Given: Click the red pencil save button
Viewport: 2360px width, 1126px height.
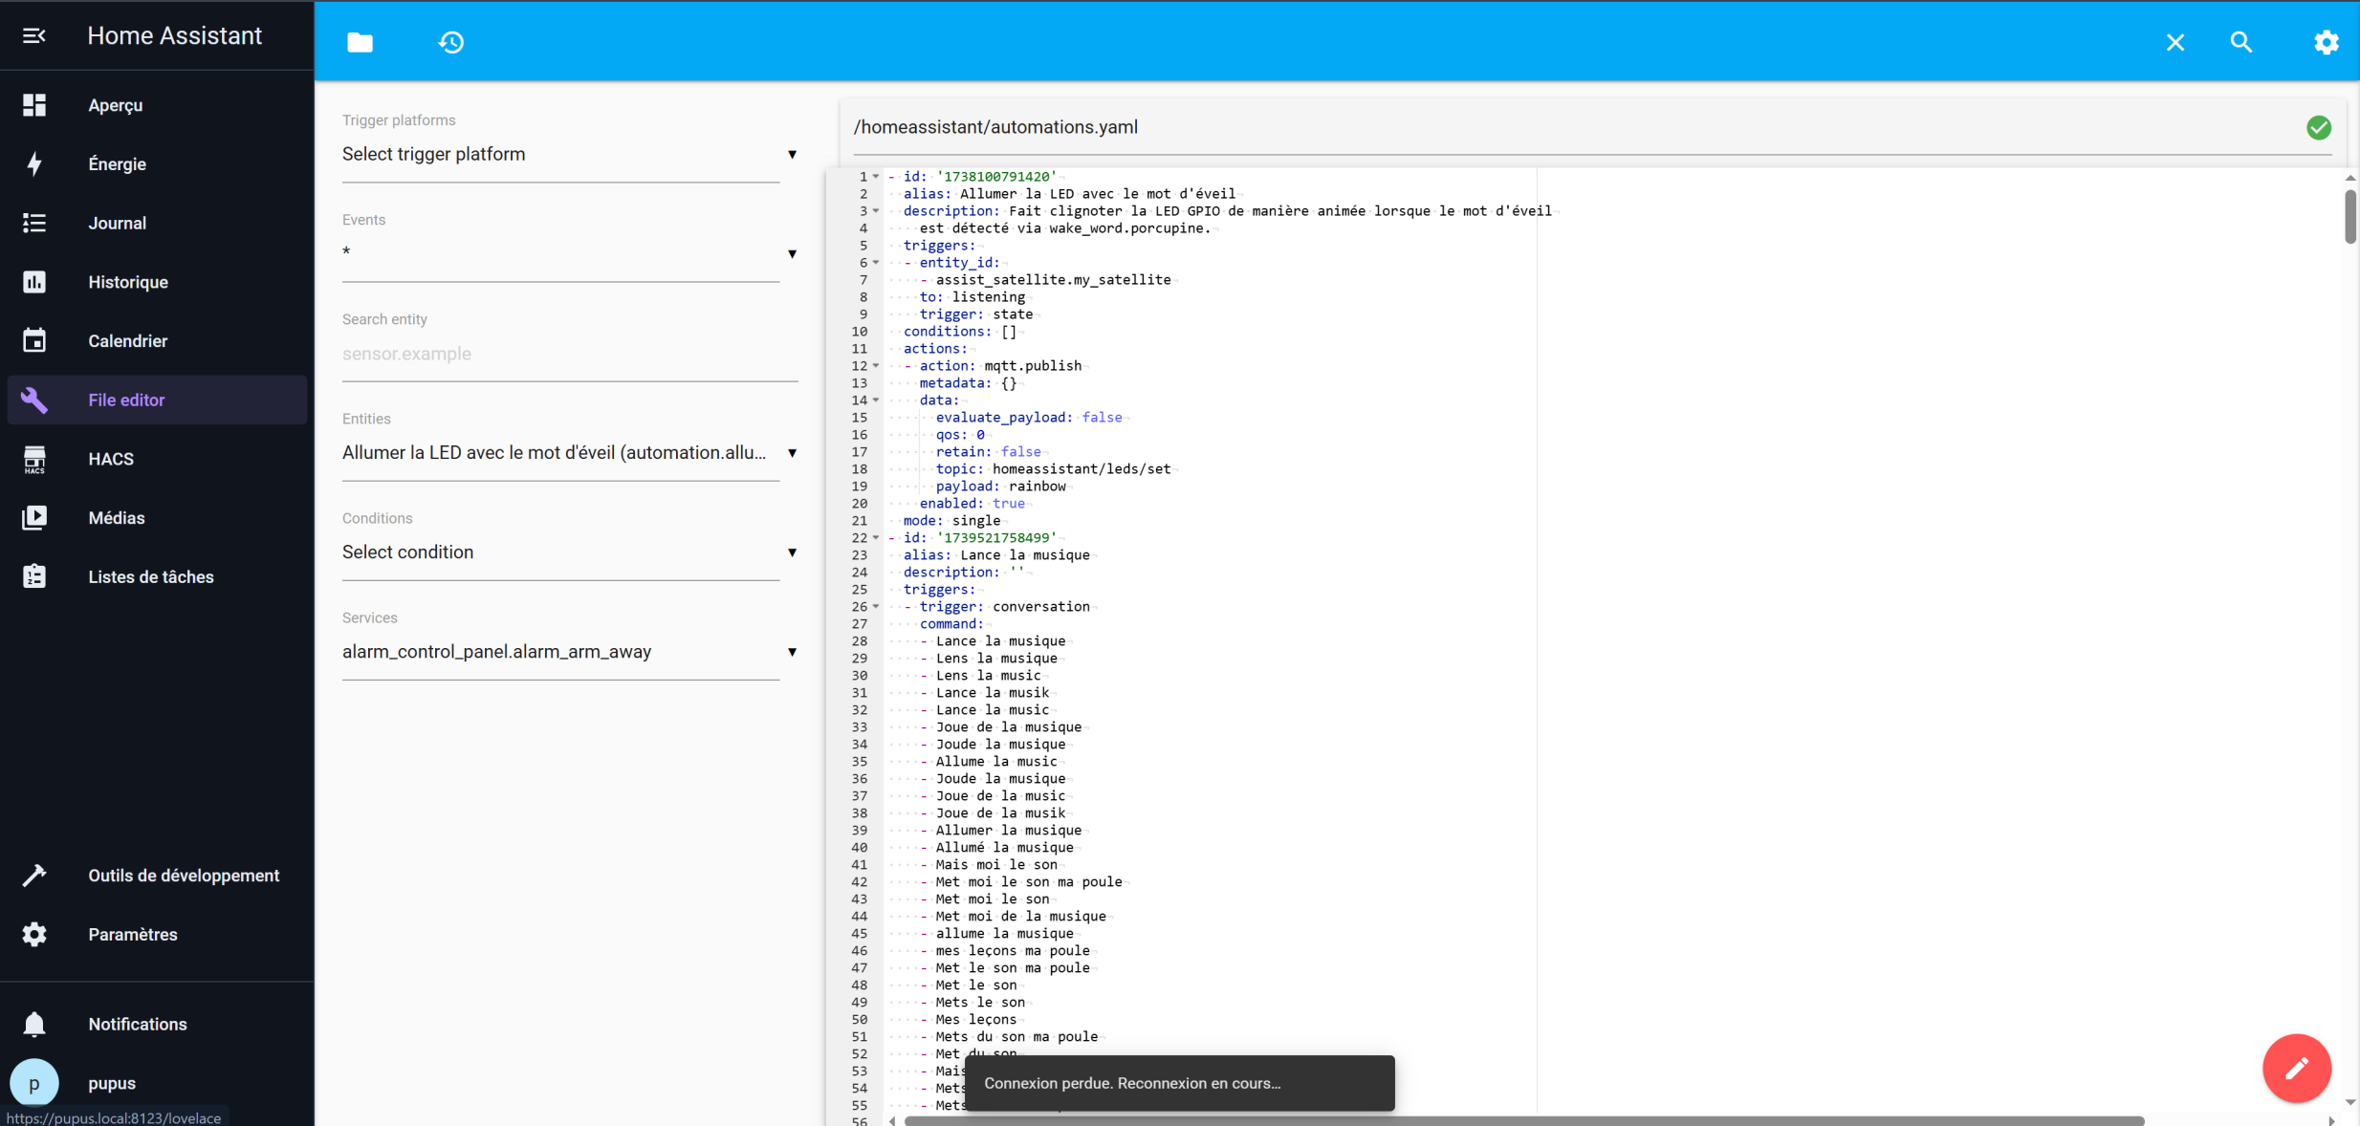Looking at the screenshot, I should pos(2297,1068).
